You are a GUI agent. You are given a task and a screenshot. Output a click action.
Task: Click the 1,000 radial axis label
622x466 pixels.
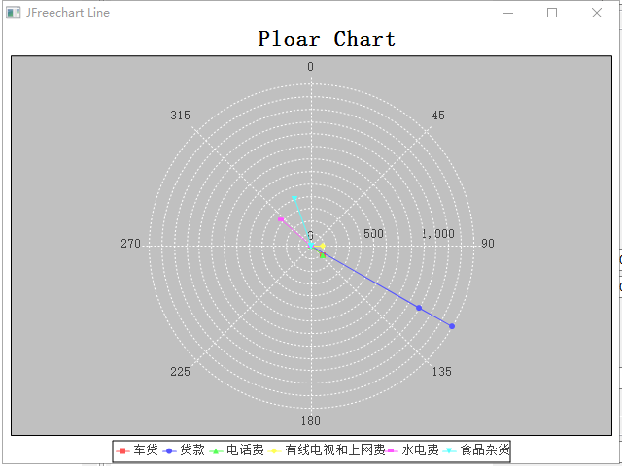point(438,234)
